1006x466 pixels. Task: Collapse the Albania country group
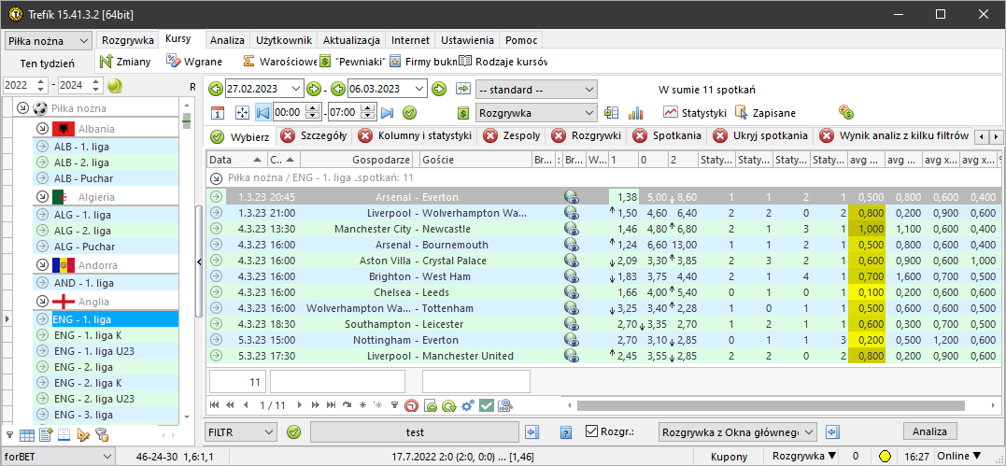(x=42, y=129)
